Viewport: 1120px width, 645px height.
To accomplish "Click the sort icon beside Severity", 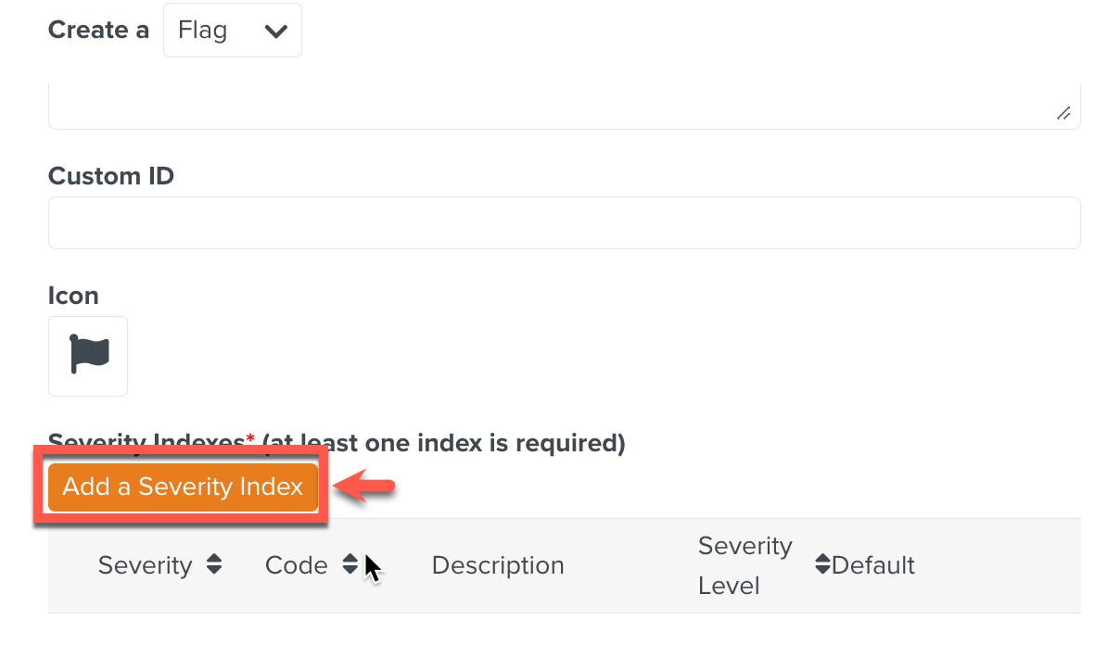I will tap(212, 564).
